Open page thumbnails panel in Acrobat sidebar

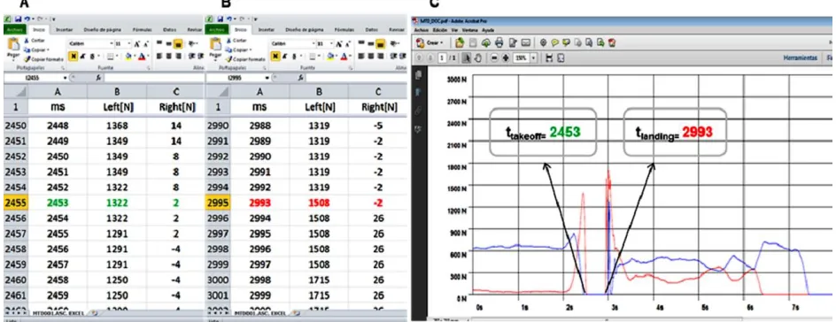click(x=418, y=74)
